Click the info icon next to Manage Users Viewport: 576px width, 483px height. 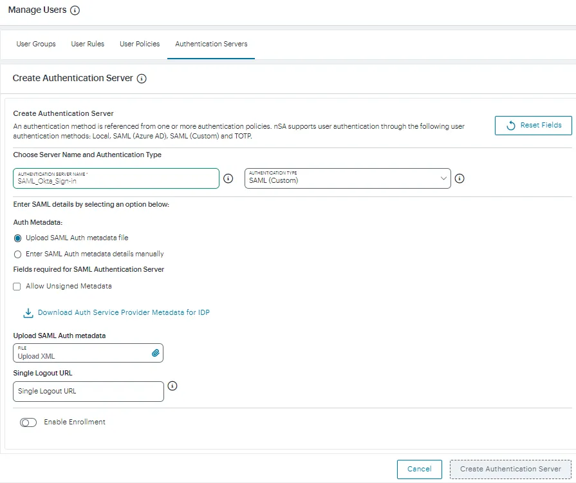tap(75, 10)
